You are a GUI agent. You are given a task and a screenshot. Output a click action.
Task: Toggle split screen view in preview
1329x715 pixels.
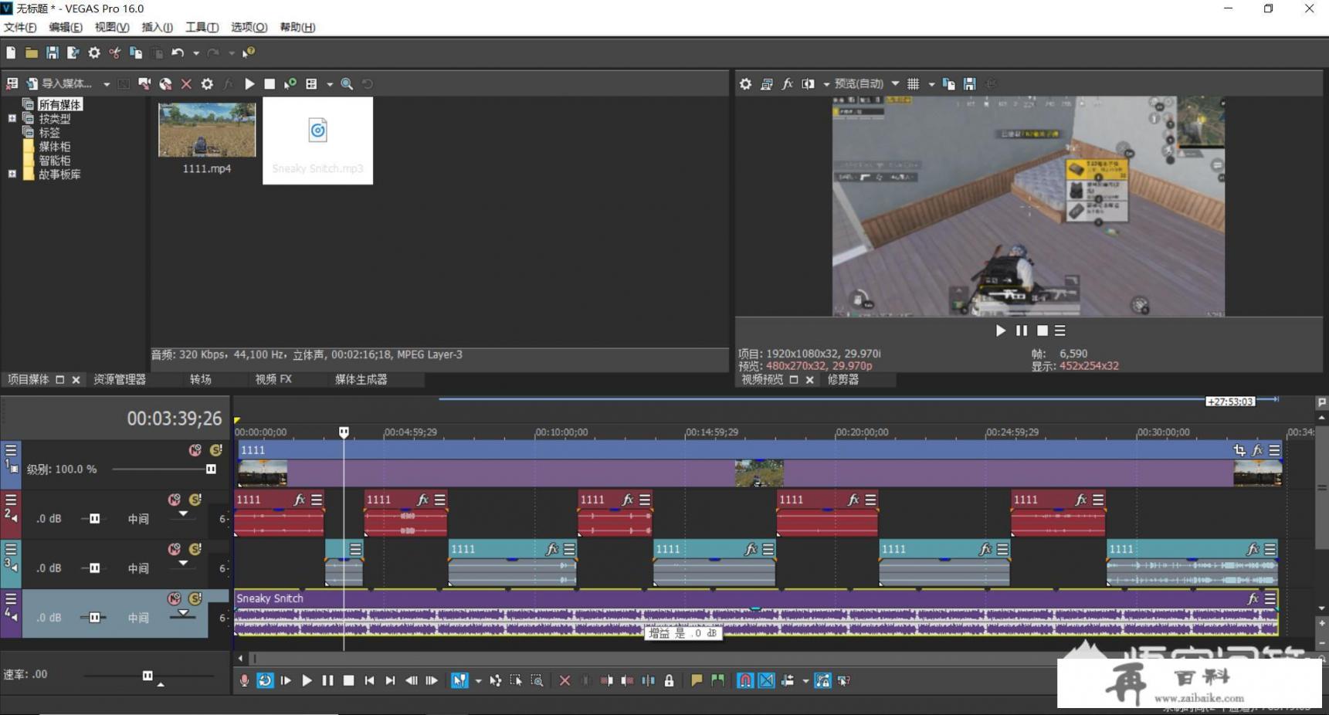[808, 83]
